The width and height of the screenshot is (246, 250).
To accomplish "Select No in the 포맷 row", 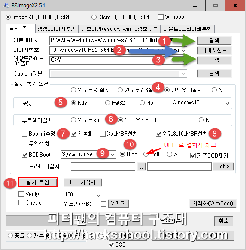I will (142, 103).
